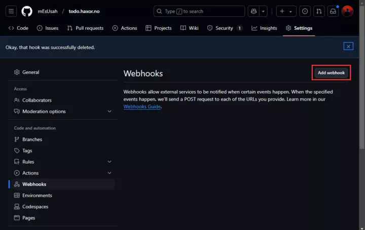The width and height of the screenshot is (365, 230).
Task: Expand the Actions section in the sidebar
Action: 109,173
